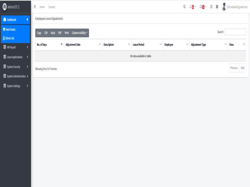Go to the Home navbar link
The image size is (250, 187).
[x=42, y=7]
